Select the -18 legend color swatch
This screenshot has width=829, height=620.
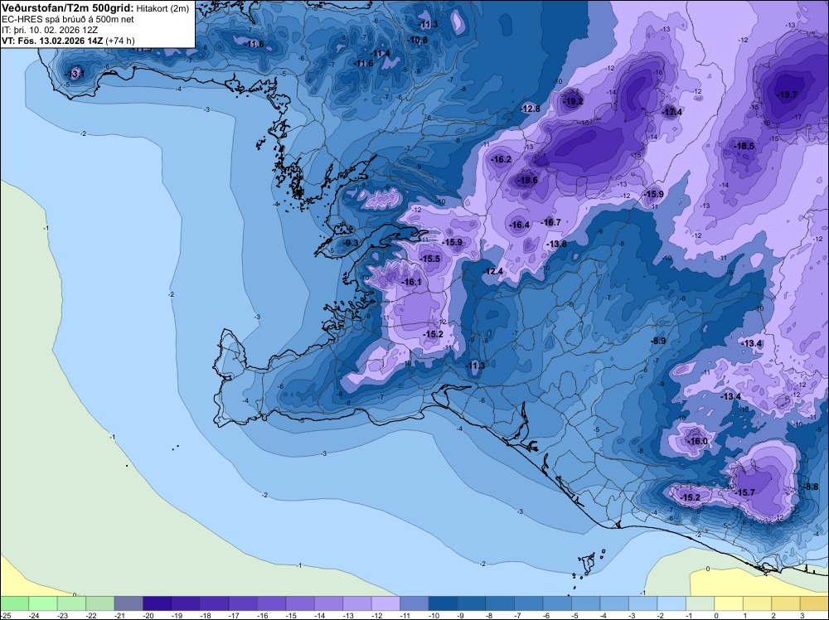click(214, 603)
